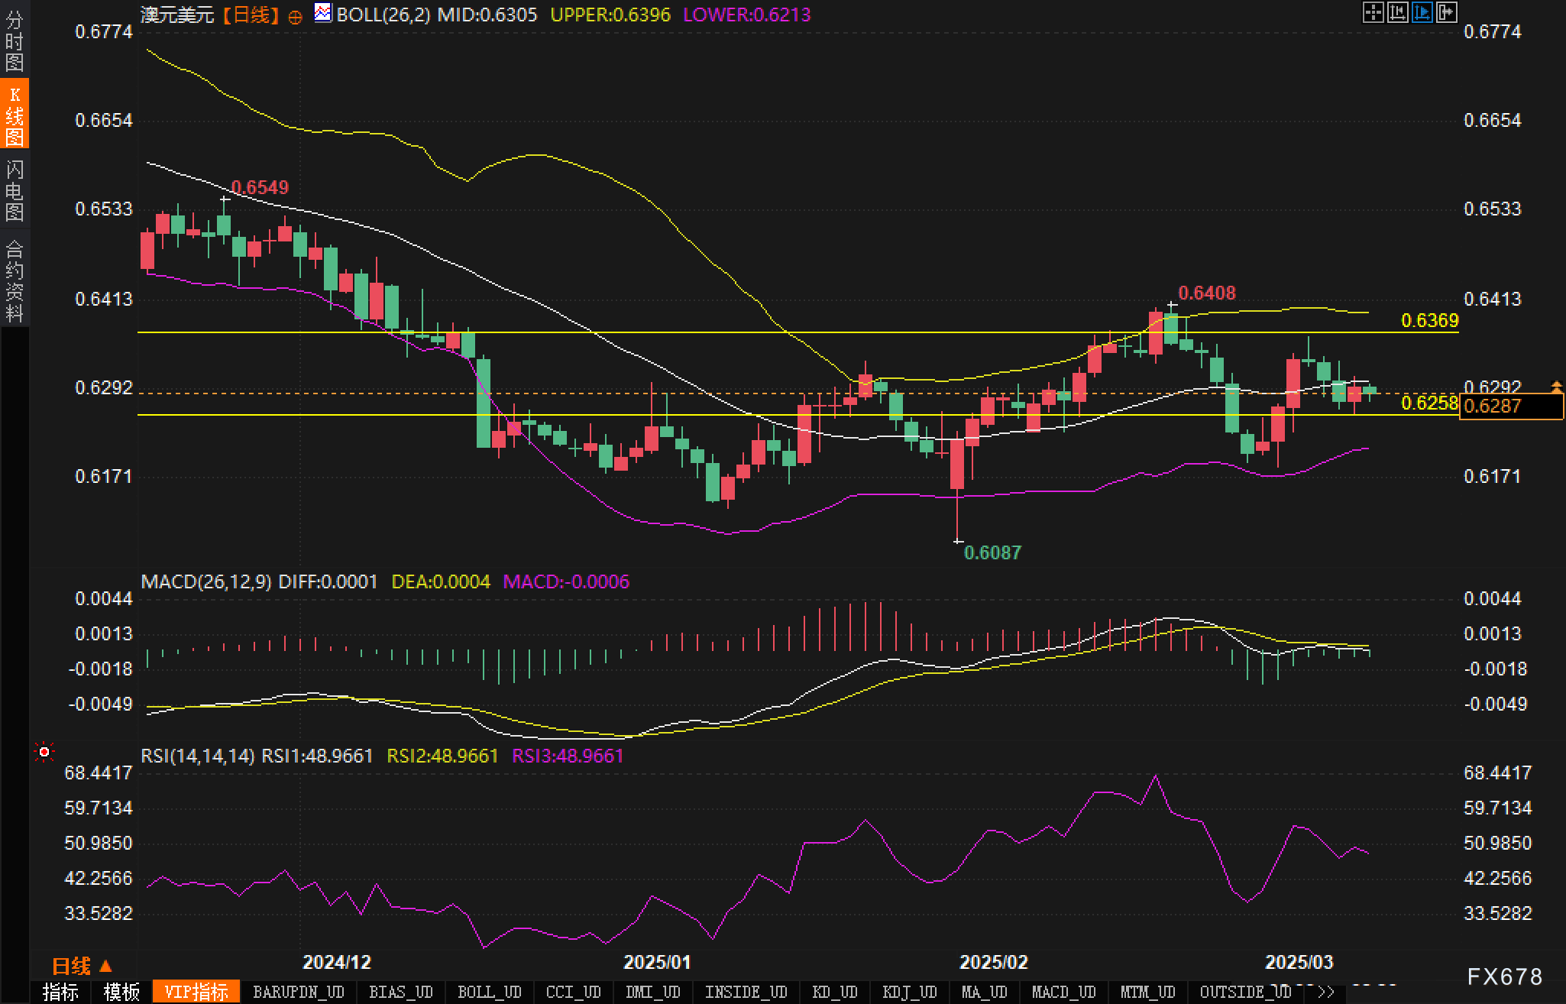The height and width of the screenshot is (1004, 1566).
Task: Open the 闪电图 side tab
Action: click(15, 190)
